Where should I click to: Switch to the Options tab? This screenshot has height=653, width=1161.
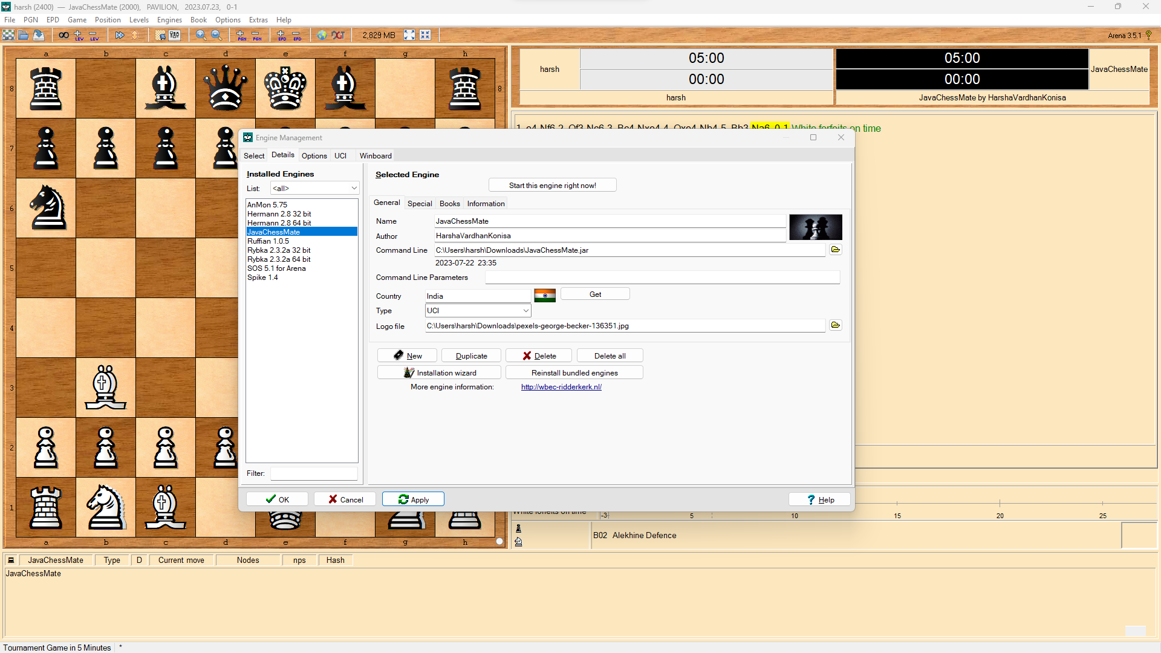coord(314,155)
